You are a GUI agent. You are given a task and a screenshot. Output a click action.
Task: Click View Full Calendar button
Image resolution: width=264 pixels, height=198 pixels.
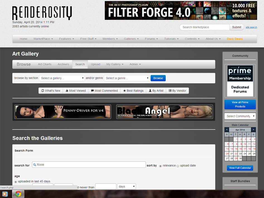coord(240,168)
